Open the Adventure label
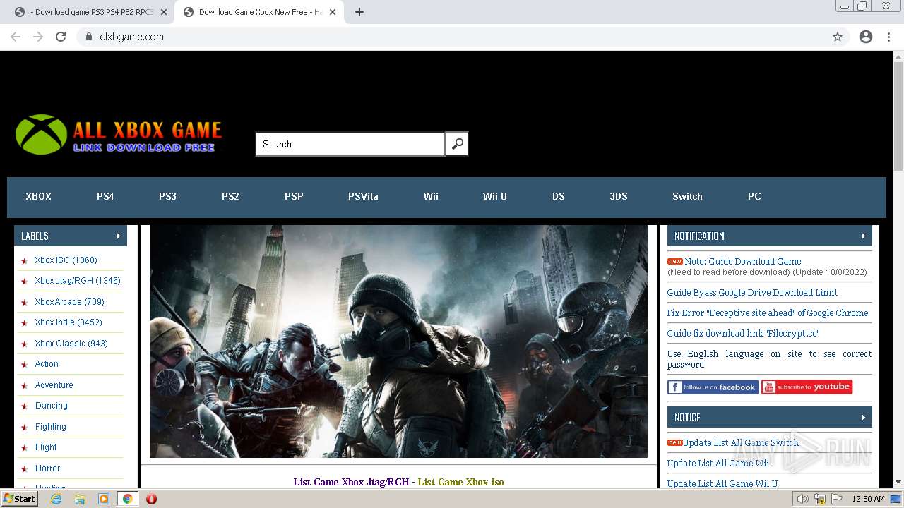This screenshot has width=904, height=508. pyautogui.click(x=54, y=385)
